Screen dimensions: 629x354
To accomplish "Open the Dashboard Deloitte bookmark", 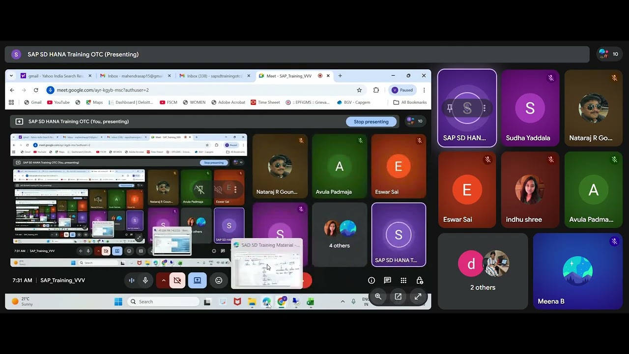I will (132, 102).
